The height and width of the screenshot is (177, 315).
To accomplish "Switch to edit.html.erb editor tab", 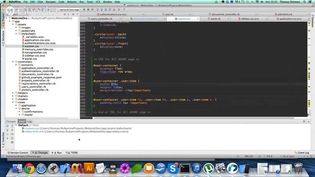I will pos(284,14).
